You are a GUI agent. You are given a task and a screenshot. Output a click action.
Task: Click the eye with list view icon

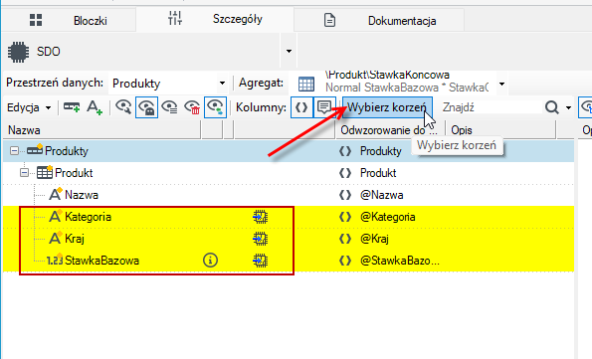[x=169, y=107]
